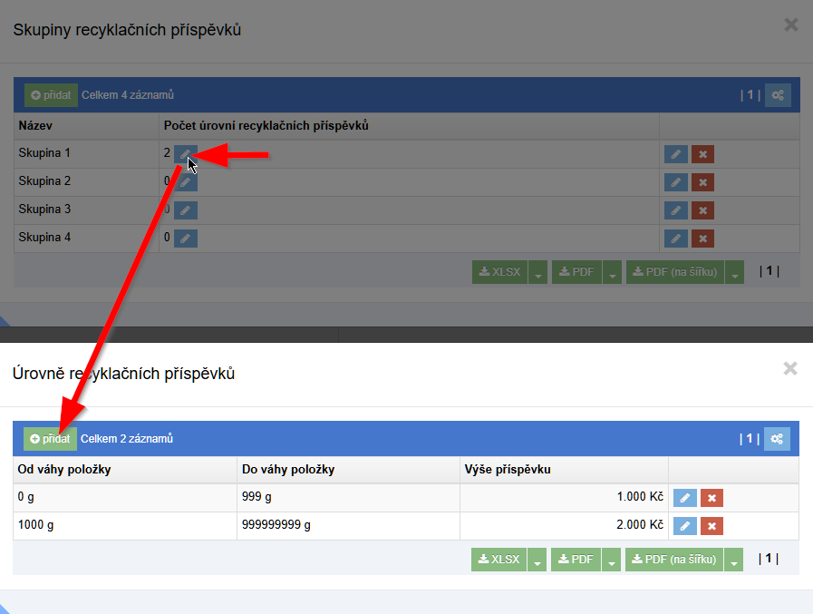
Task: Edit recycling levels count for Skupina 4
Action: coord(185,239)
